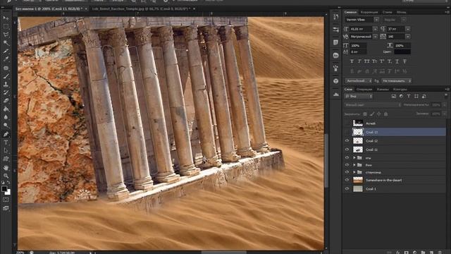The image size is (451, 254).
Task: Show the hidden Слой 13 layer
Action: tap(347, 132)
